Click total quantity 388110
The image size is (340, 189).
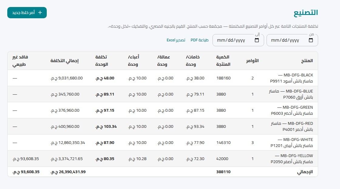point(223,172)
